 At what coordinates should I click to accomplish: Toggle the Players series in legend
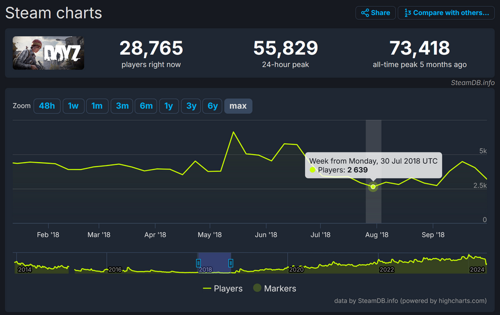(x=223, y=289)
